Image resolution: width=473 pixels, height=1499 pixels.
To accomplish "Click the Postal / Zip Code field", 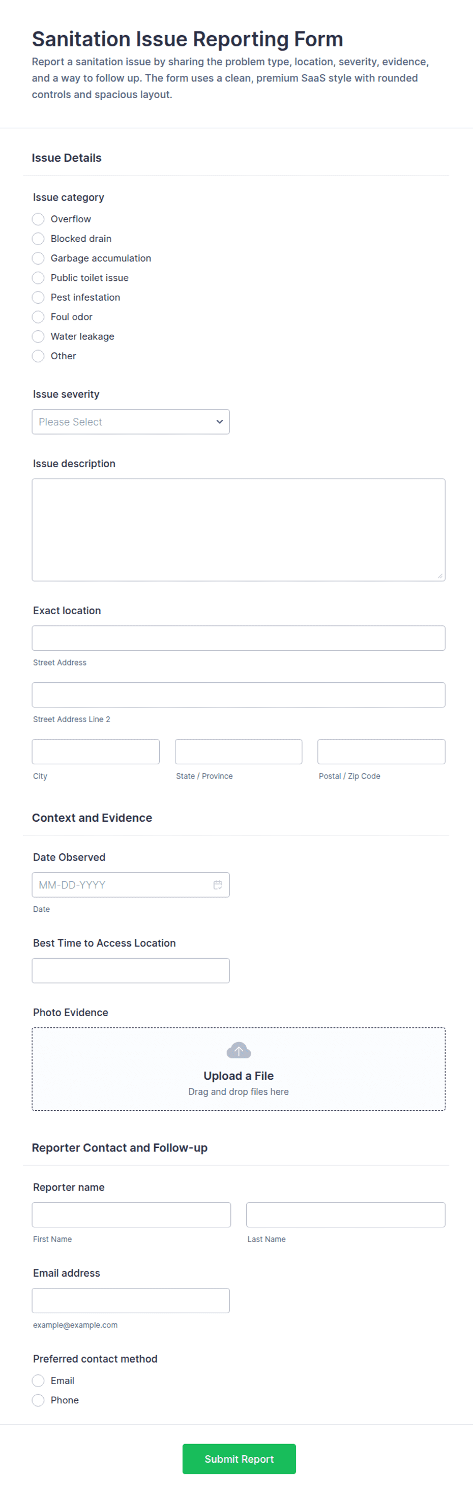I will [381, 751].
